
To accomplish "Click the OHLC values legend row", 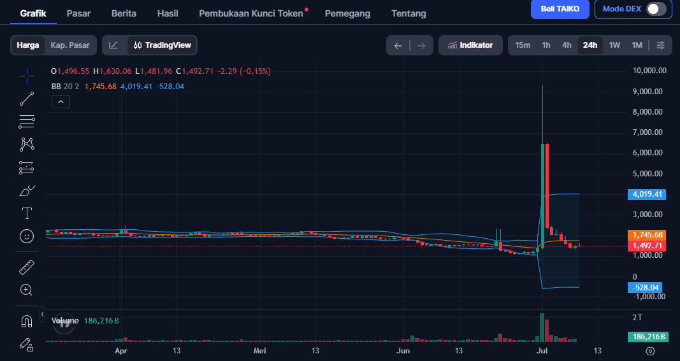I will [161, 71].
